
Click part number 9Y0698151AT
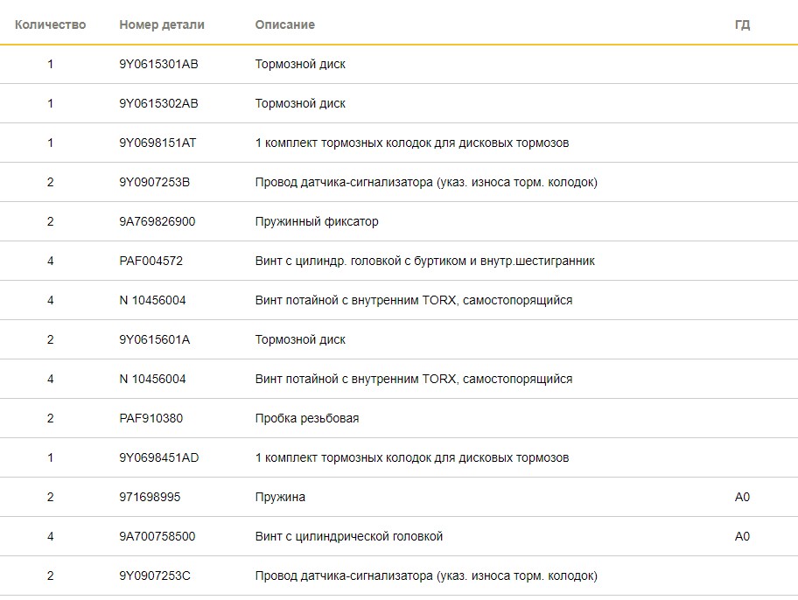(157, 143)
